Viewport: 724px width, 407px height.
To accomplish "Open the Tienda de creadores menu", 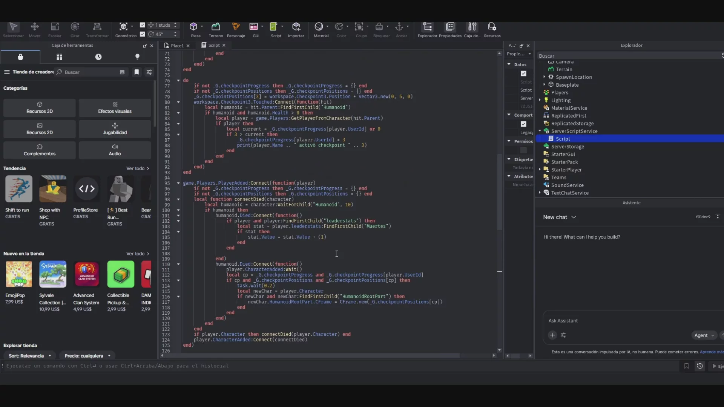I will [x=6, y=72].
